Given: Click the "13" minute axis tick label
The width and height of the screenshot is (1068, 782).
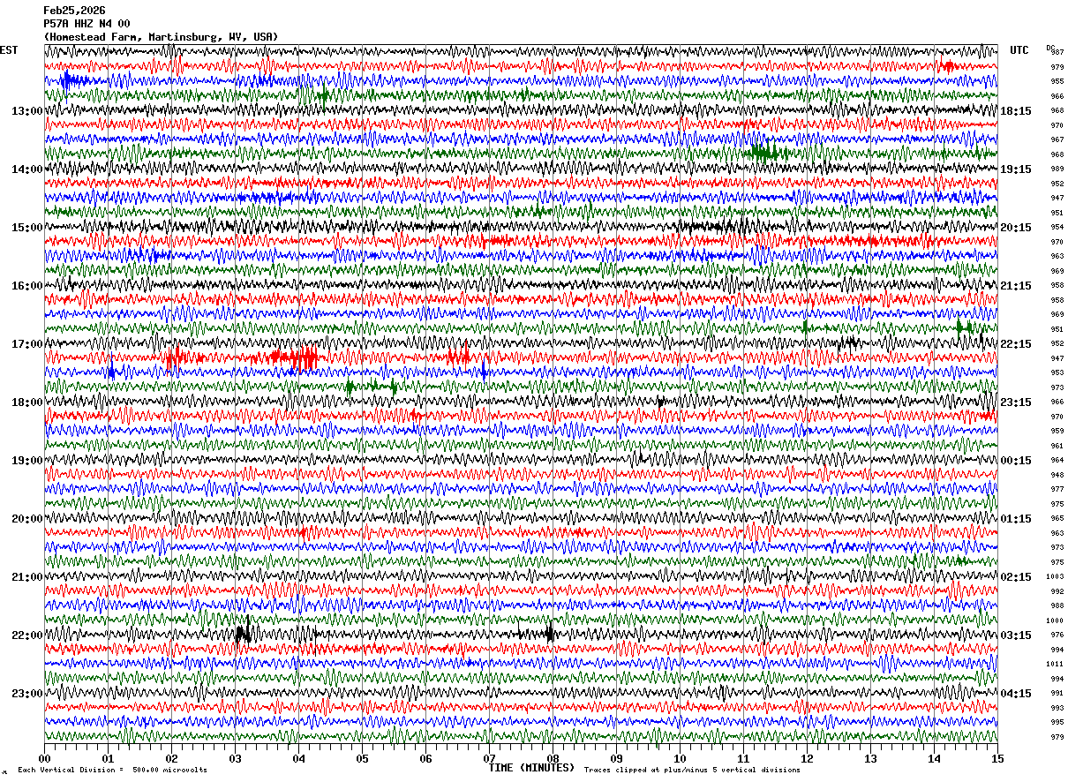Looking at the screenshot, I should [870, 758].
